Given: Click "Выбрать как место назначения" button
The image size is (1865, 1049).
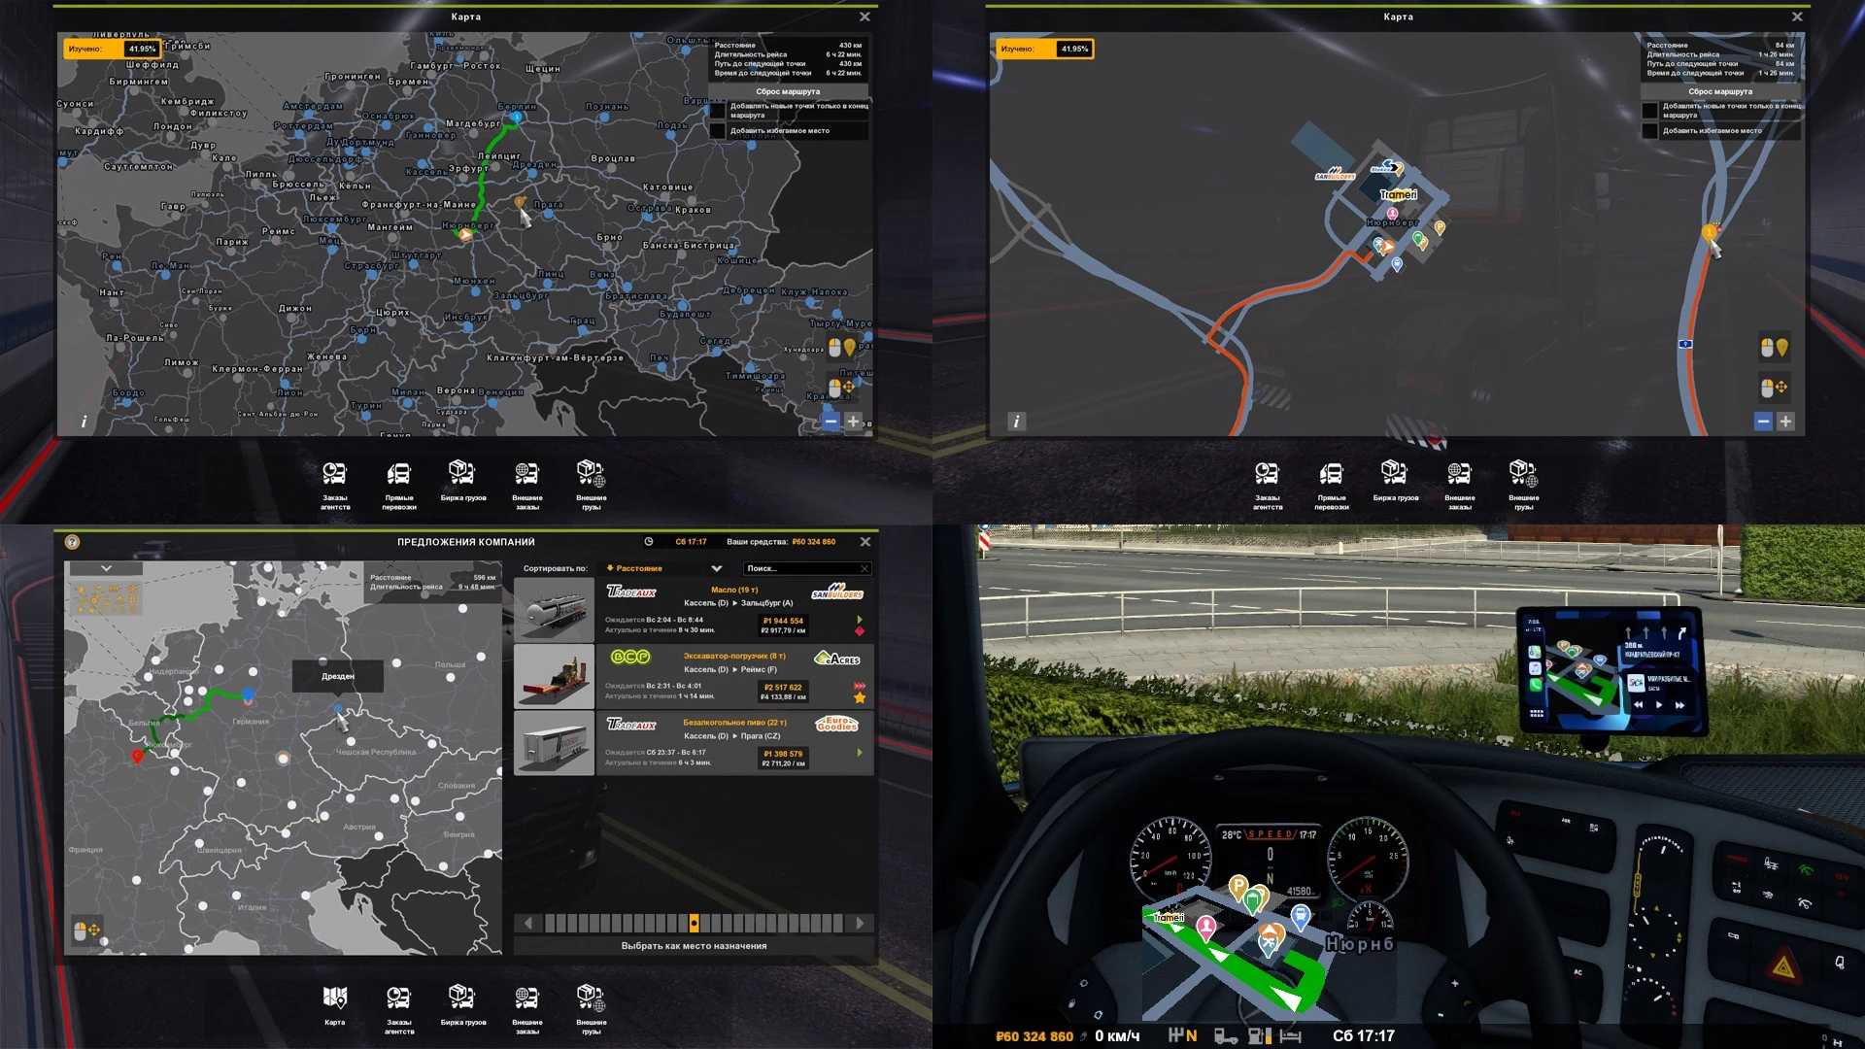Looking at the screenshot, I should click(693, 944).
